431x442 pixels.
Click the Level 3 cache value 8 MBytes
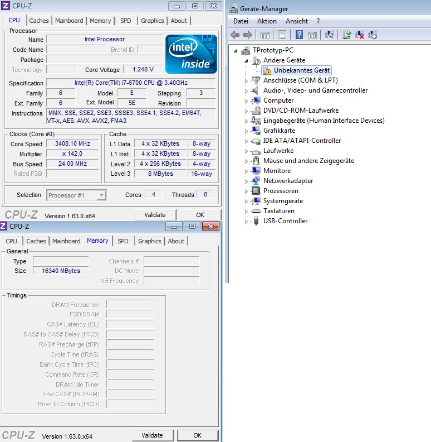pyautogui.click(x=160, y=174)
